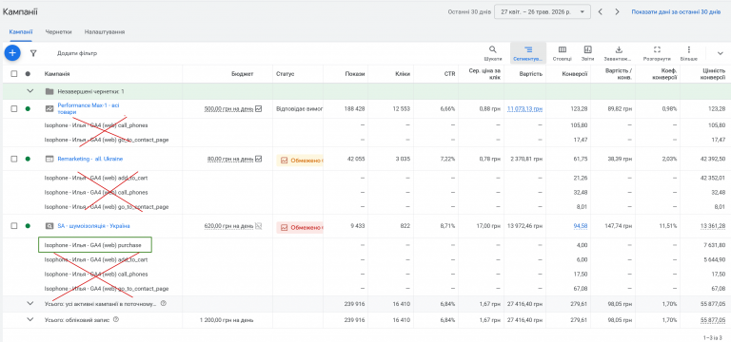731x342 pixels.
Task: Click green status dot of Remarketing campaign
Action: (x=28, y=160)
